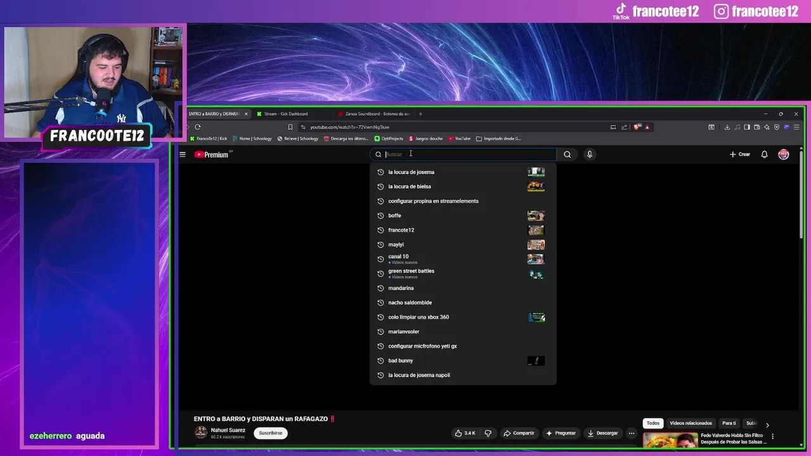Open more actions ellipsis under video
Image resolution: width=811 pixels, height=456 pixels.
632,433
